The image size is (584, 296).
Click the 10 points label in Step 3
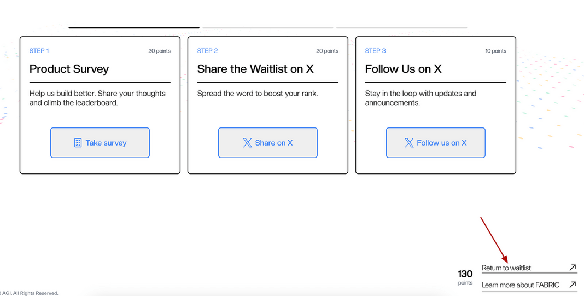(x=495, y=51)
